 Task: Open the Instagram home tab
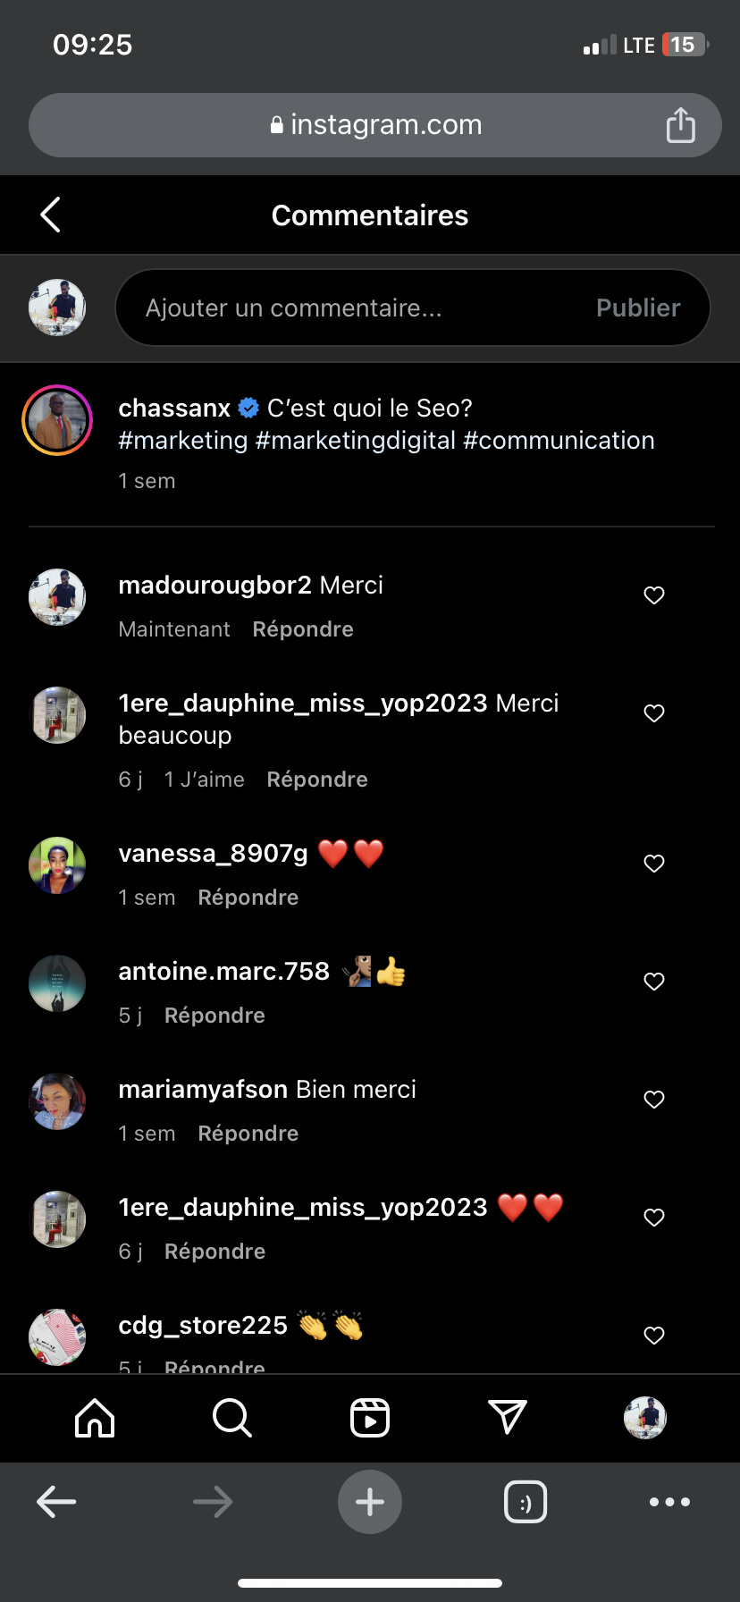tap(95, 1418)
